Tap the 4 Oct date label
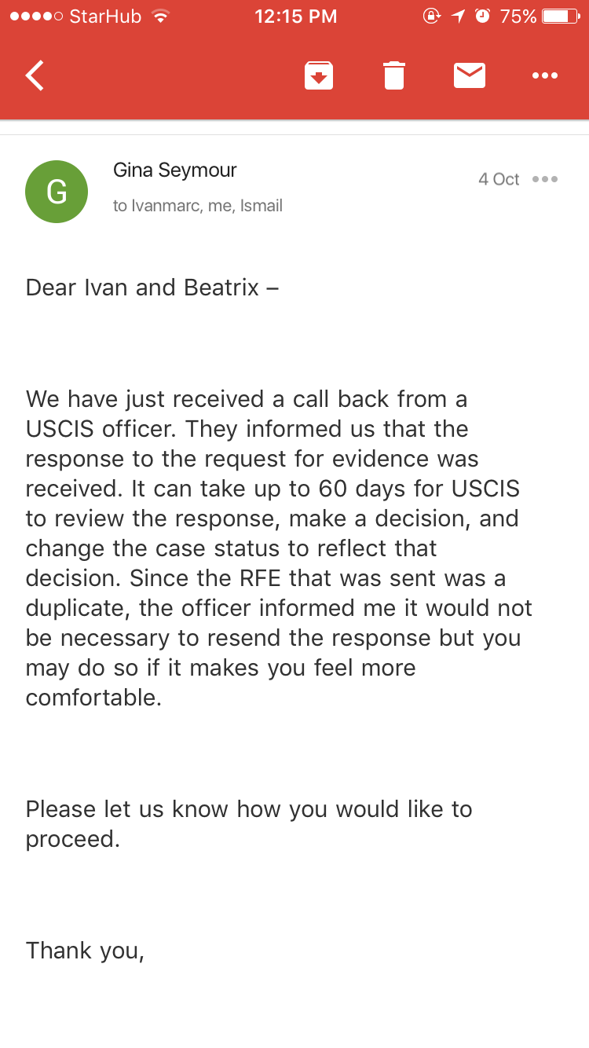 [499, 179]
